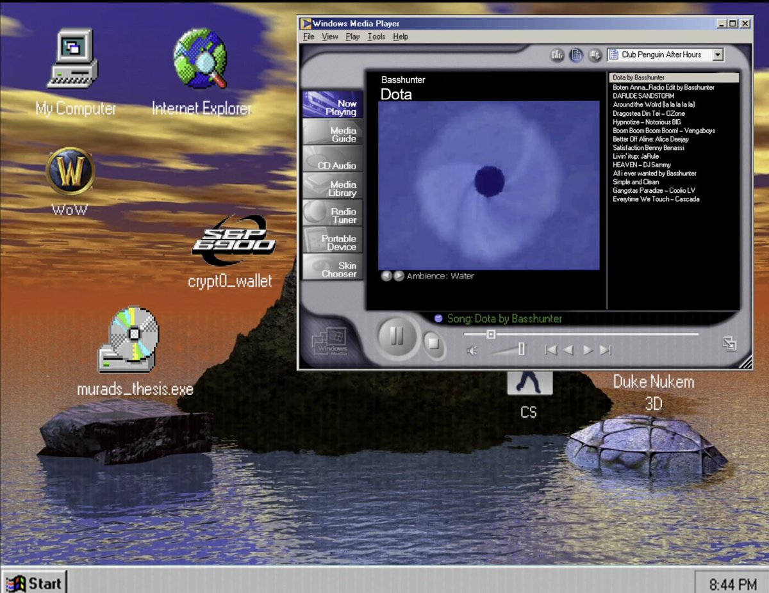The width and height of the screenshot is (769, 593).
Task: Click the Windows Media Player title bar icon
Action: click(306, 24)
